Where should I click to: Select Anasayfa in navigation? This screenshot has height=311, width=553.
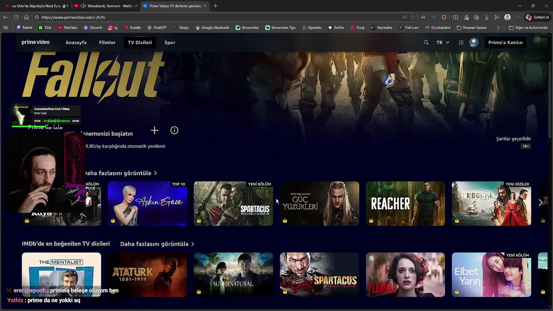(x=76, y=42)
